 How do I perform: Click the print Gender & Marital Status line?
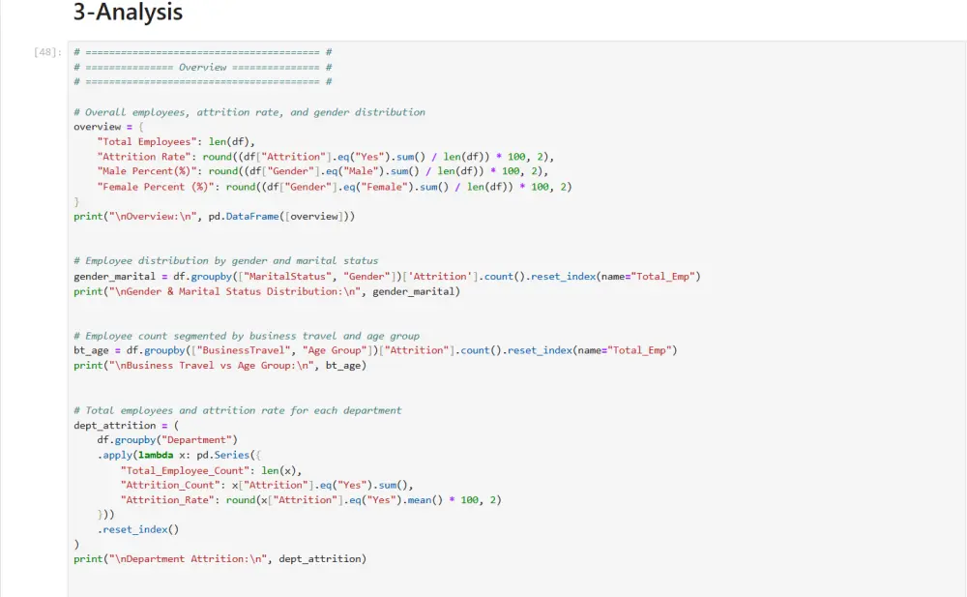pos(267,291)
